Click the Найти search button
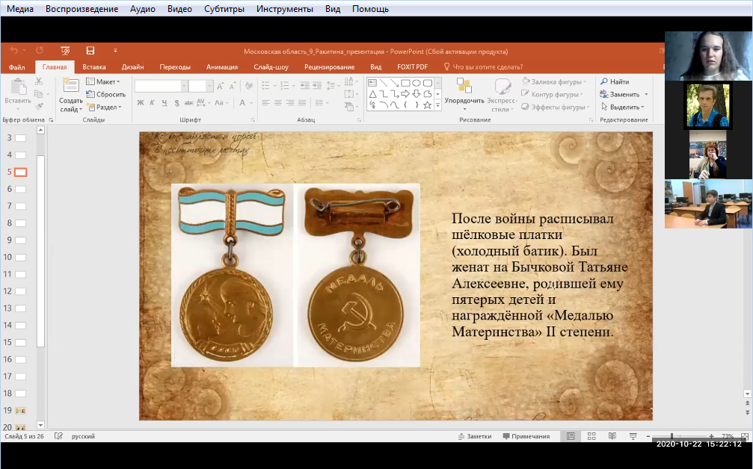This screenshot has width=753, height=469. [x=615, y=81]
